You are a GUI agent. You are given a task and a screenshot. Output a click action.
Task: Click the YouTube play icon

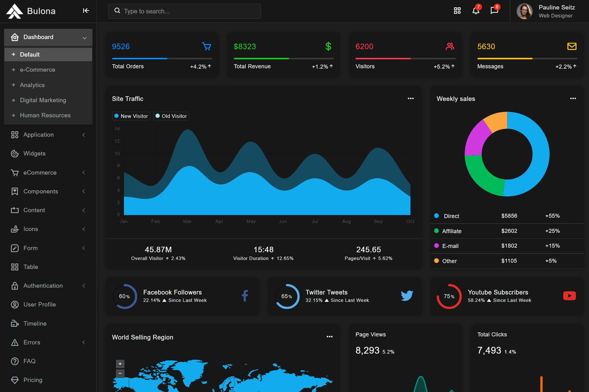[569, 296]
